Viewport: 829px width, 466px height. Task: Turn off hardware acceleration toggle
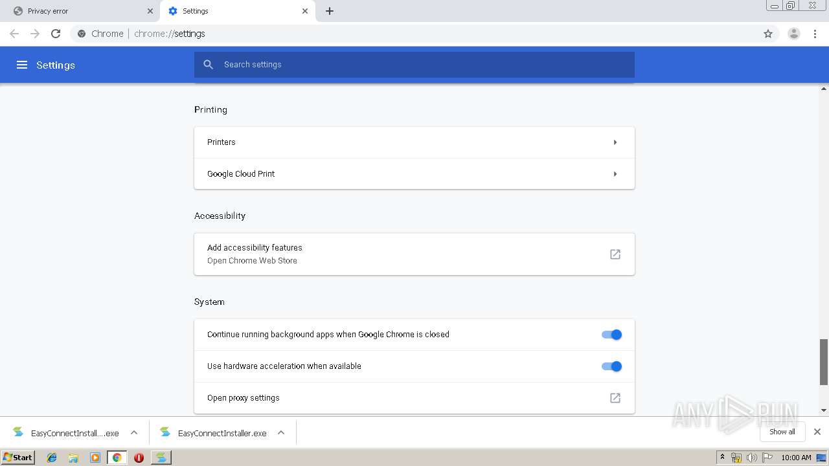pos(611,366)
